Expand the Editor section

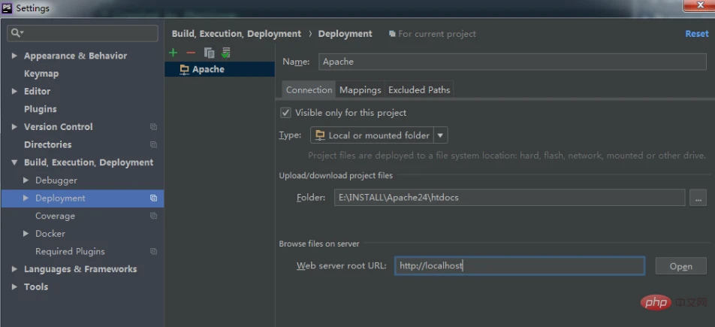click(14, 92)
